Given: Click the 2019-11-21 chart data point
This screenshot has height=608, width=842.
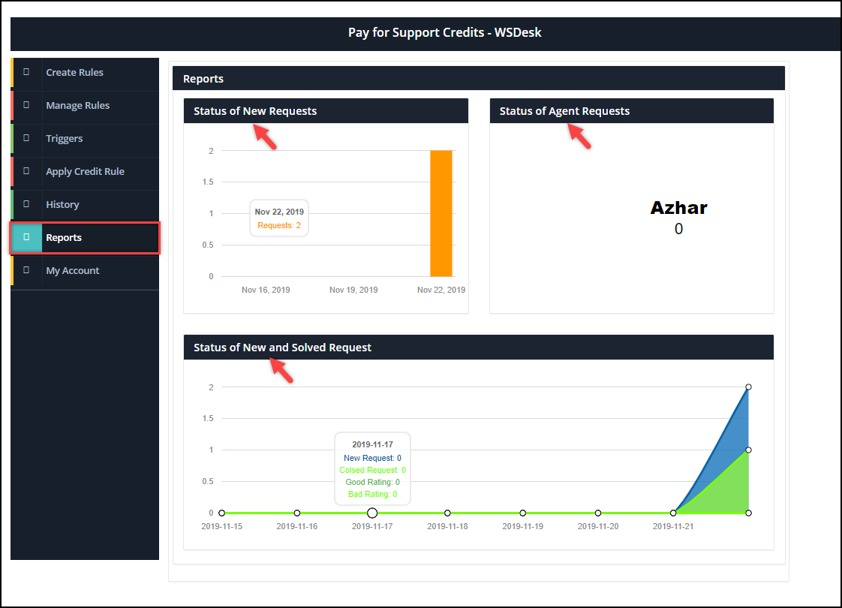Looking at the screenshot, I should (x=673, y=513).
